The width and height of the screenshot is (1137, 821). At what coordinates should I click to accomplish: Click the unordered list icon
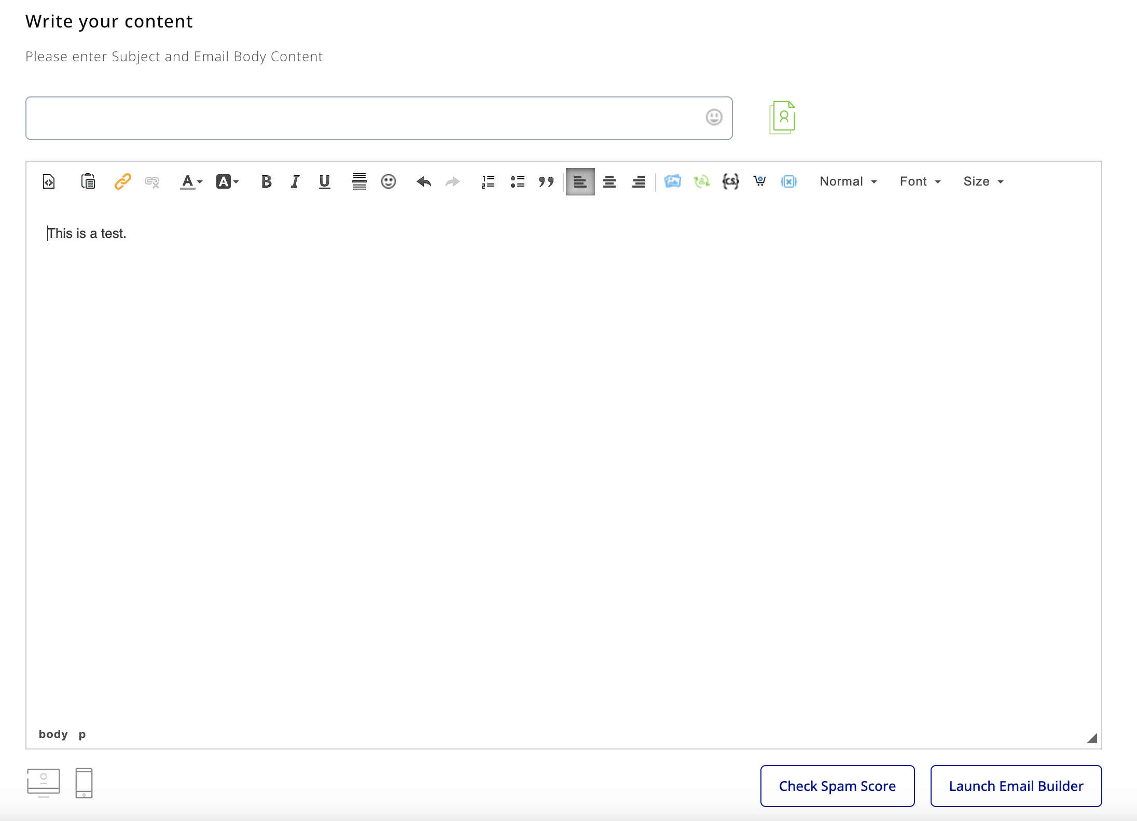(517, 181)
